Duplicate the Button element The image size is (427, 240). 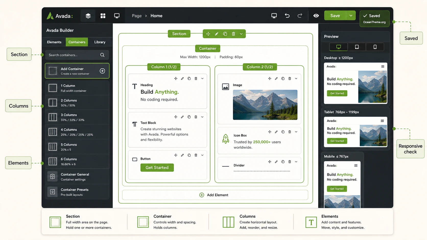189,155
